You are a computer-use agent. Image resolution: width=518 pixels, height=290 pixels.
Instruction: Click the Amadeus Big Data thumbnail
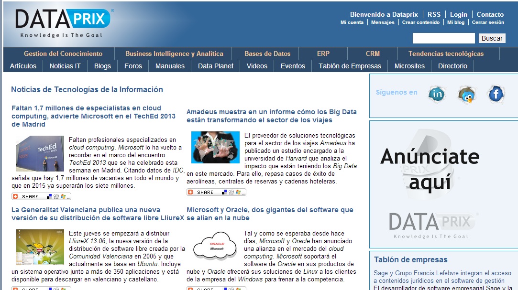215,148
